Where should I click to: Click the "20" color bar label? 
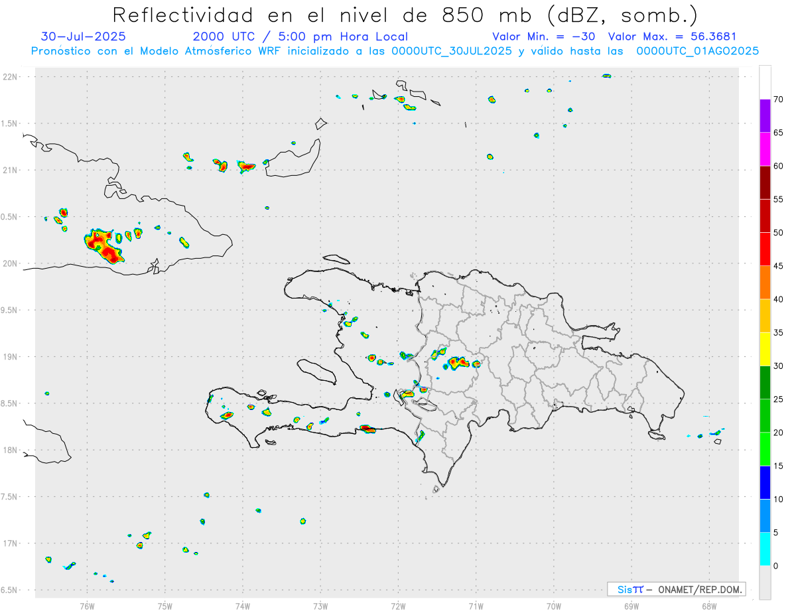coord(779,433)
